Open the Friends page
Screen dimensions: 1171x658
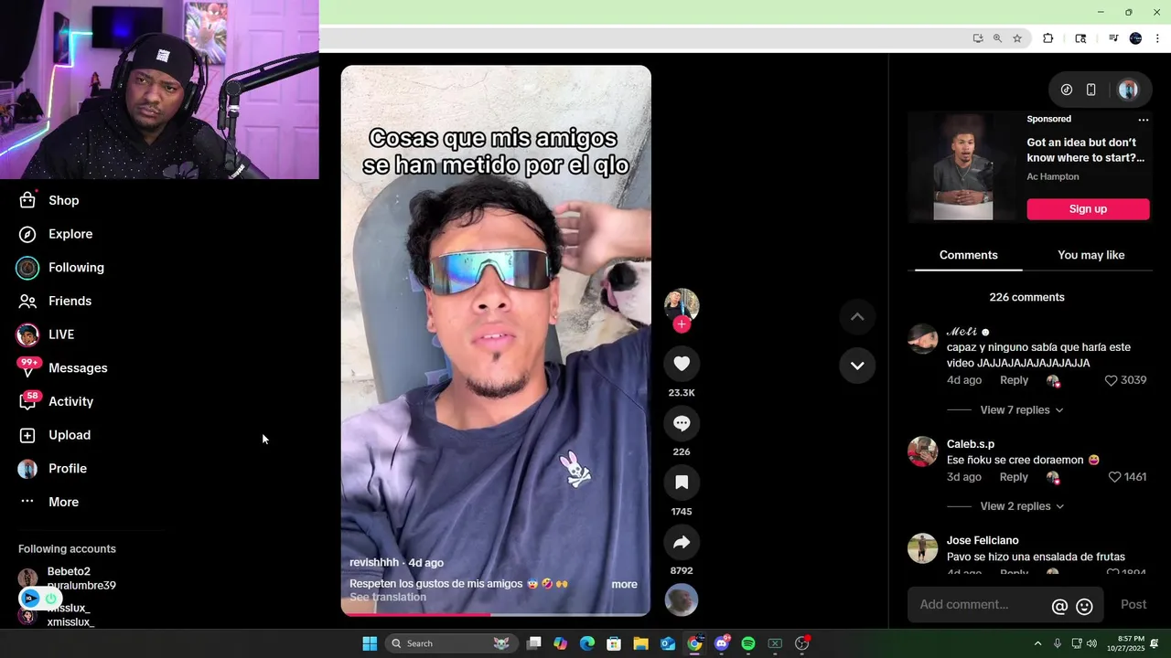pos(55,301)
